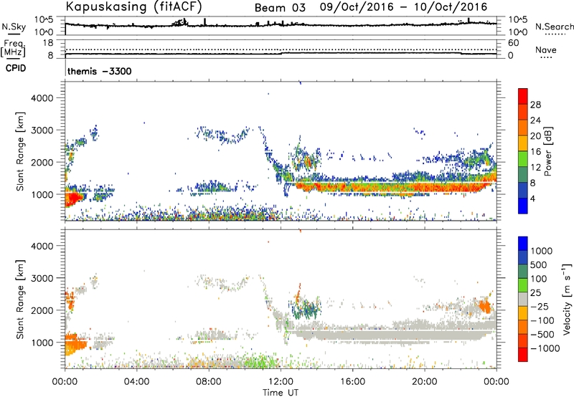Click the 'Nave' legend label
This screenshot has width=574, height=397.
[545, 50]
